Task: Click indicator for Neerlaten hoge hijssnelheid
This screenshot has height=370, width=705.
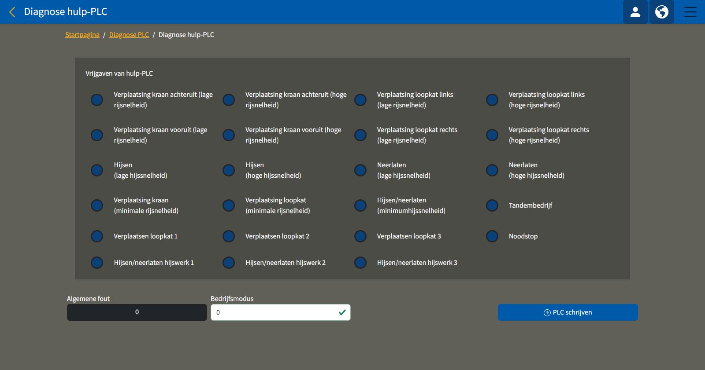Action: [492, 170]
